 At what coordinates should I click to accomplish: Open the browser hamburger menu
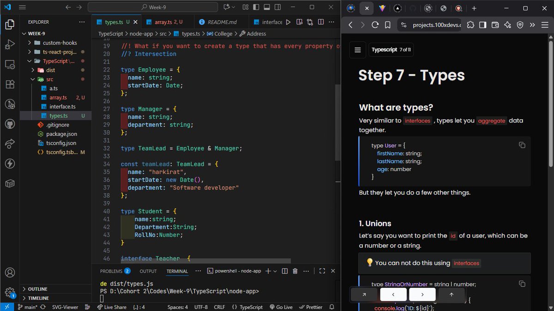pos(545,25)
